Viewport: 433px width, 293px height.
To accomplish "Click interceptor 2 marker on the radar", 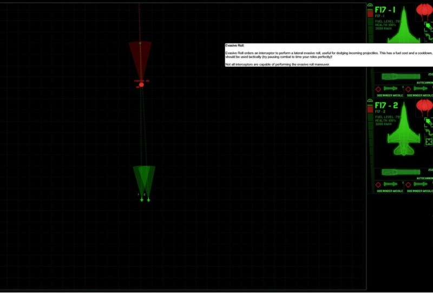I will pos(148,200).
